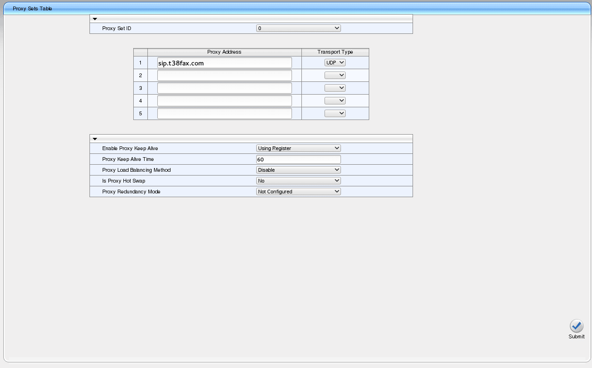Image resolution: width=592 pixels, height=368 pixels.
Task: Open Transport Type dropdown for row 4
Action: point(335,101)
